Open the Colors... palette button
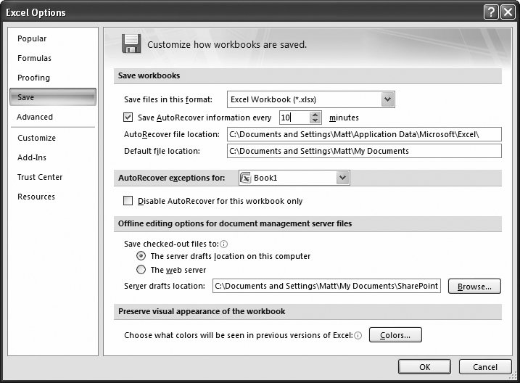 (x=395, y=335)
